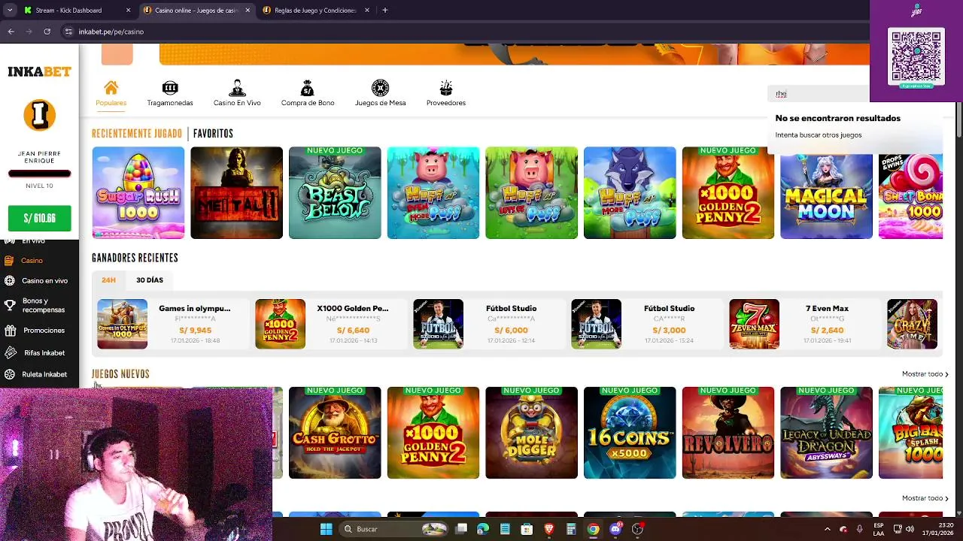Reload the page with the refresh icon

click(47, 32)
